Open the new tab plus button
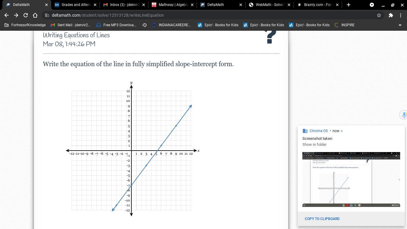Viewport: 407px width, 229px height. tap(348, 5)
